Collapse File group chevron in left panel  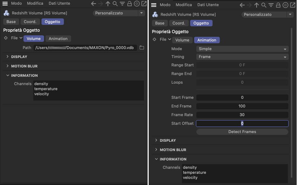(x=21, y=38)
